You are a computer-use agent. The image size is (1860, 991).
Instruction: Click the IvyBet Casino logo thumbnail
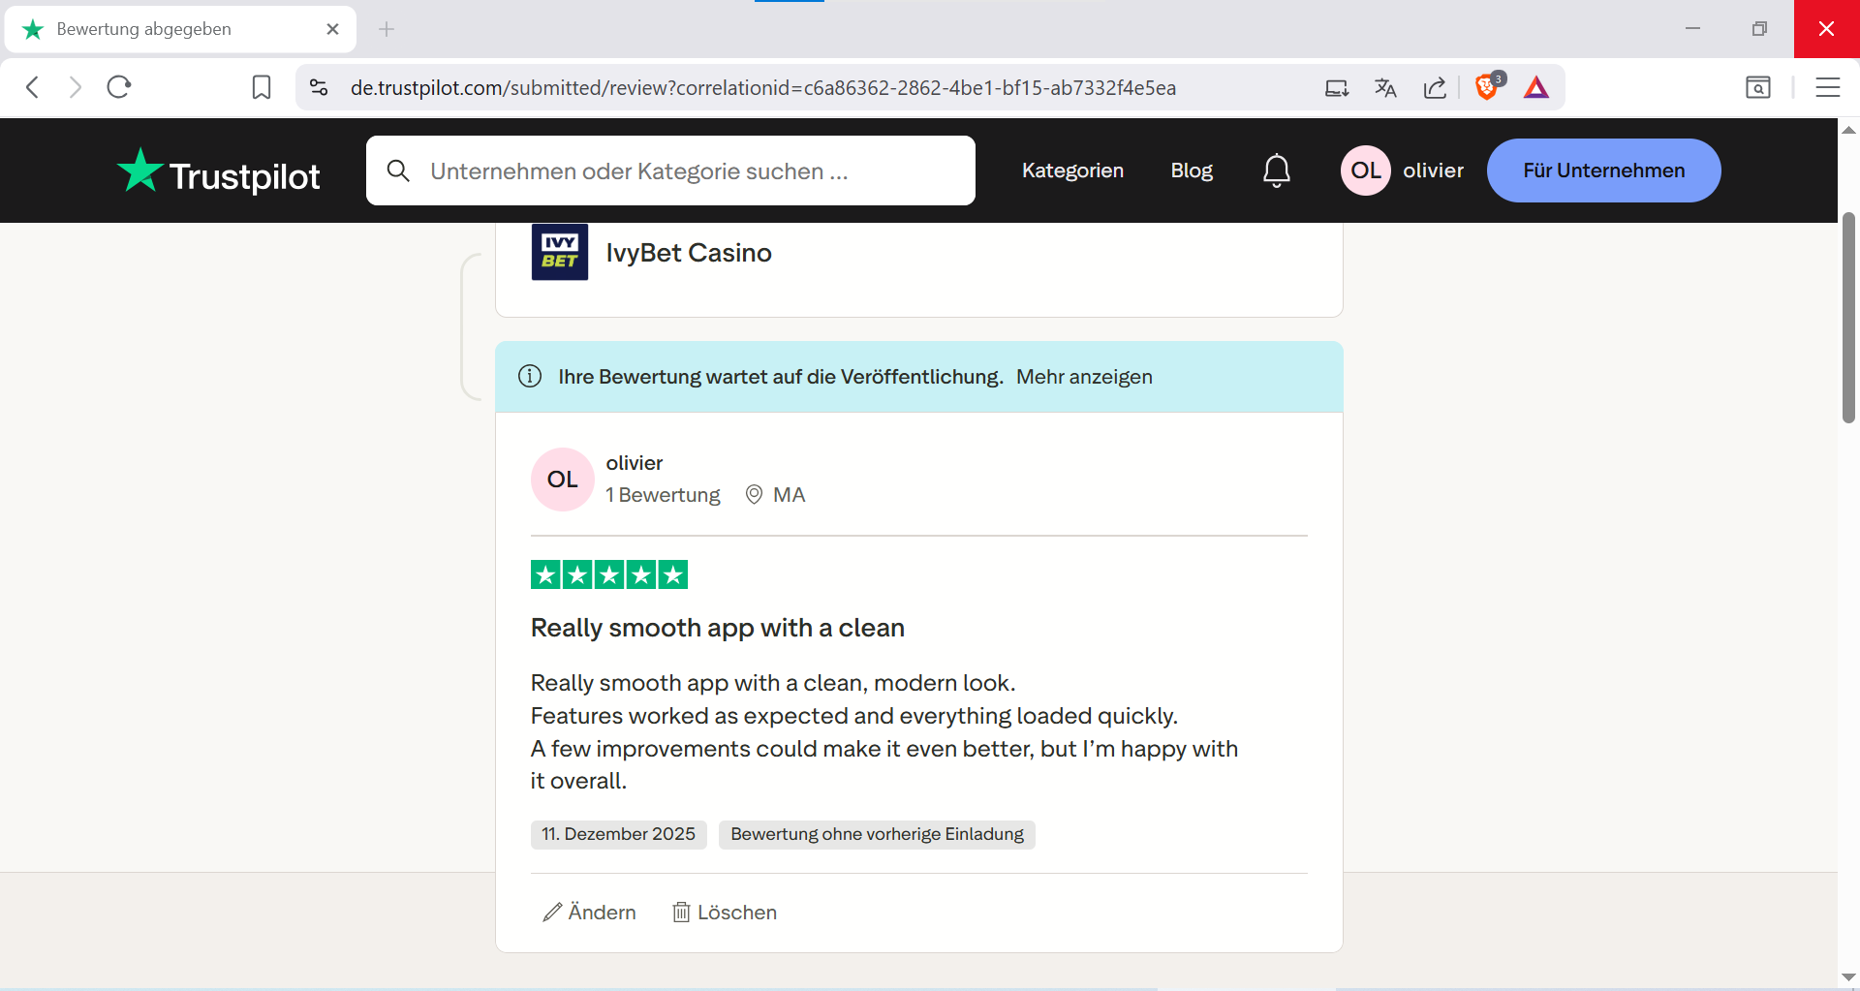pos(560,252)
